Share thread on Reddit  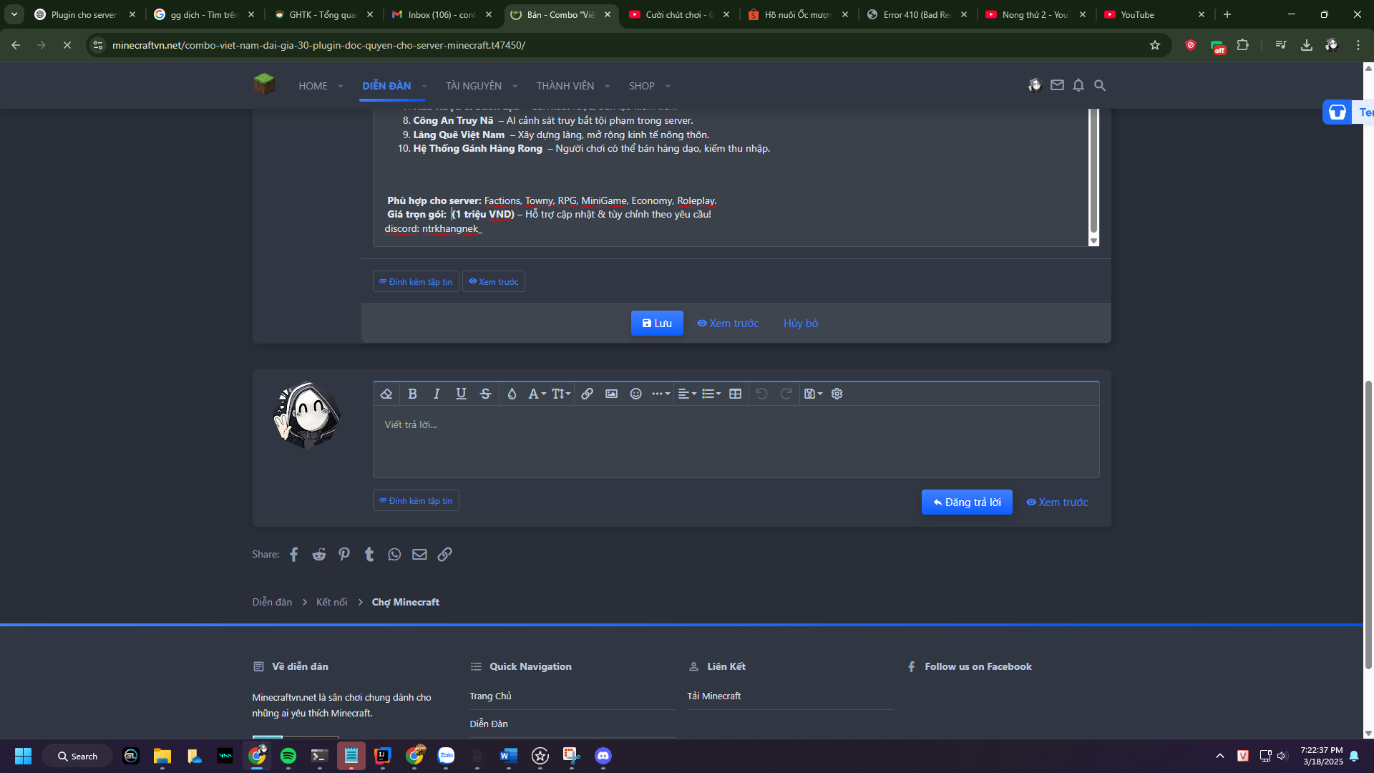(319, 555)
